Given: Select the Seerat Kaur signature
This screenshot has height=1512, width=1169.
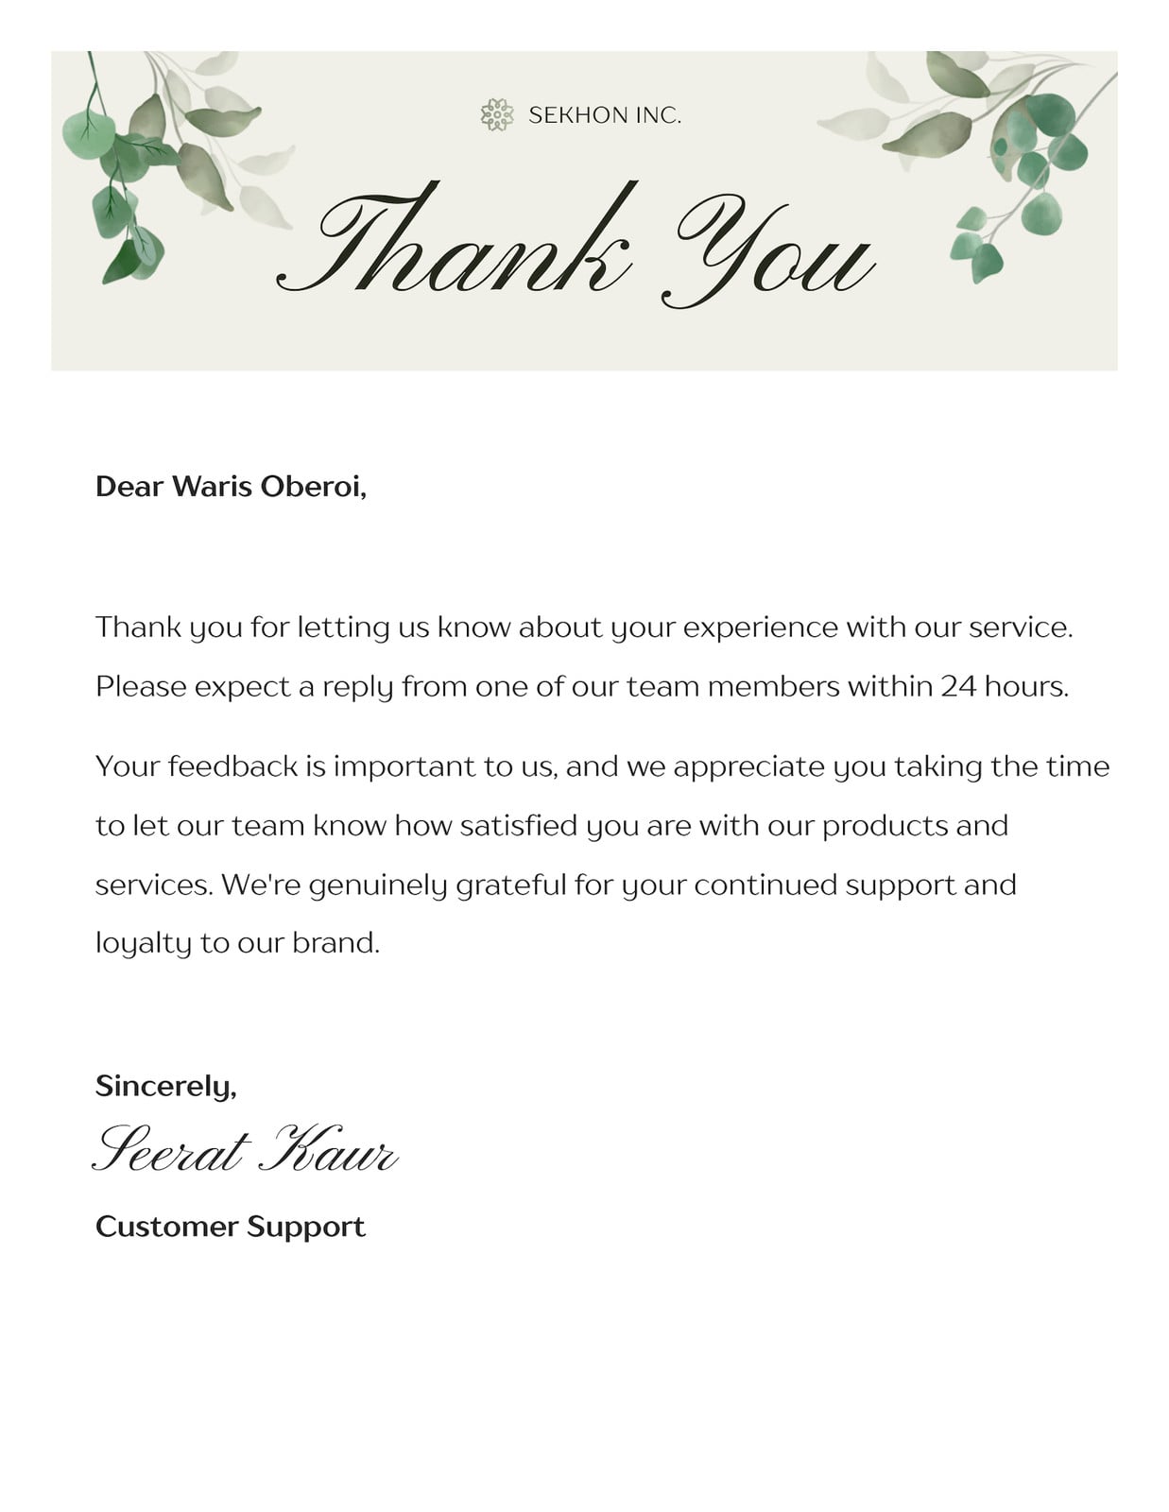Looking at the screenshot, I should coord(245,1150).
